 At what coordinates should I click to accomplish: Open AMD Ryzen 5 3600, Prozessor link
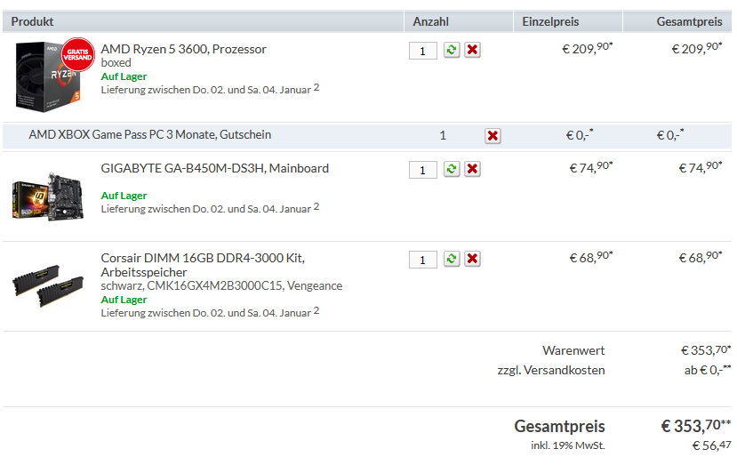(x=183, y=49)
